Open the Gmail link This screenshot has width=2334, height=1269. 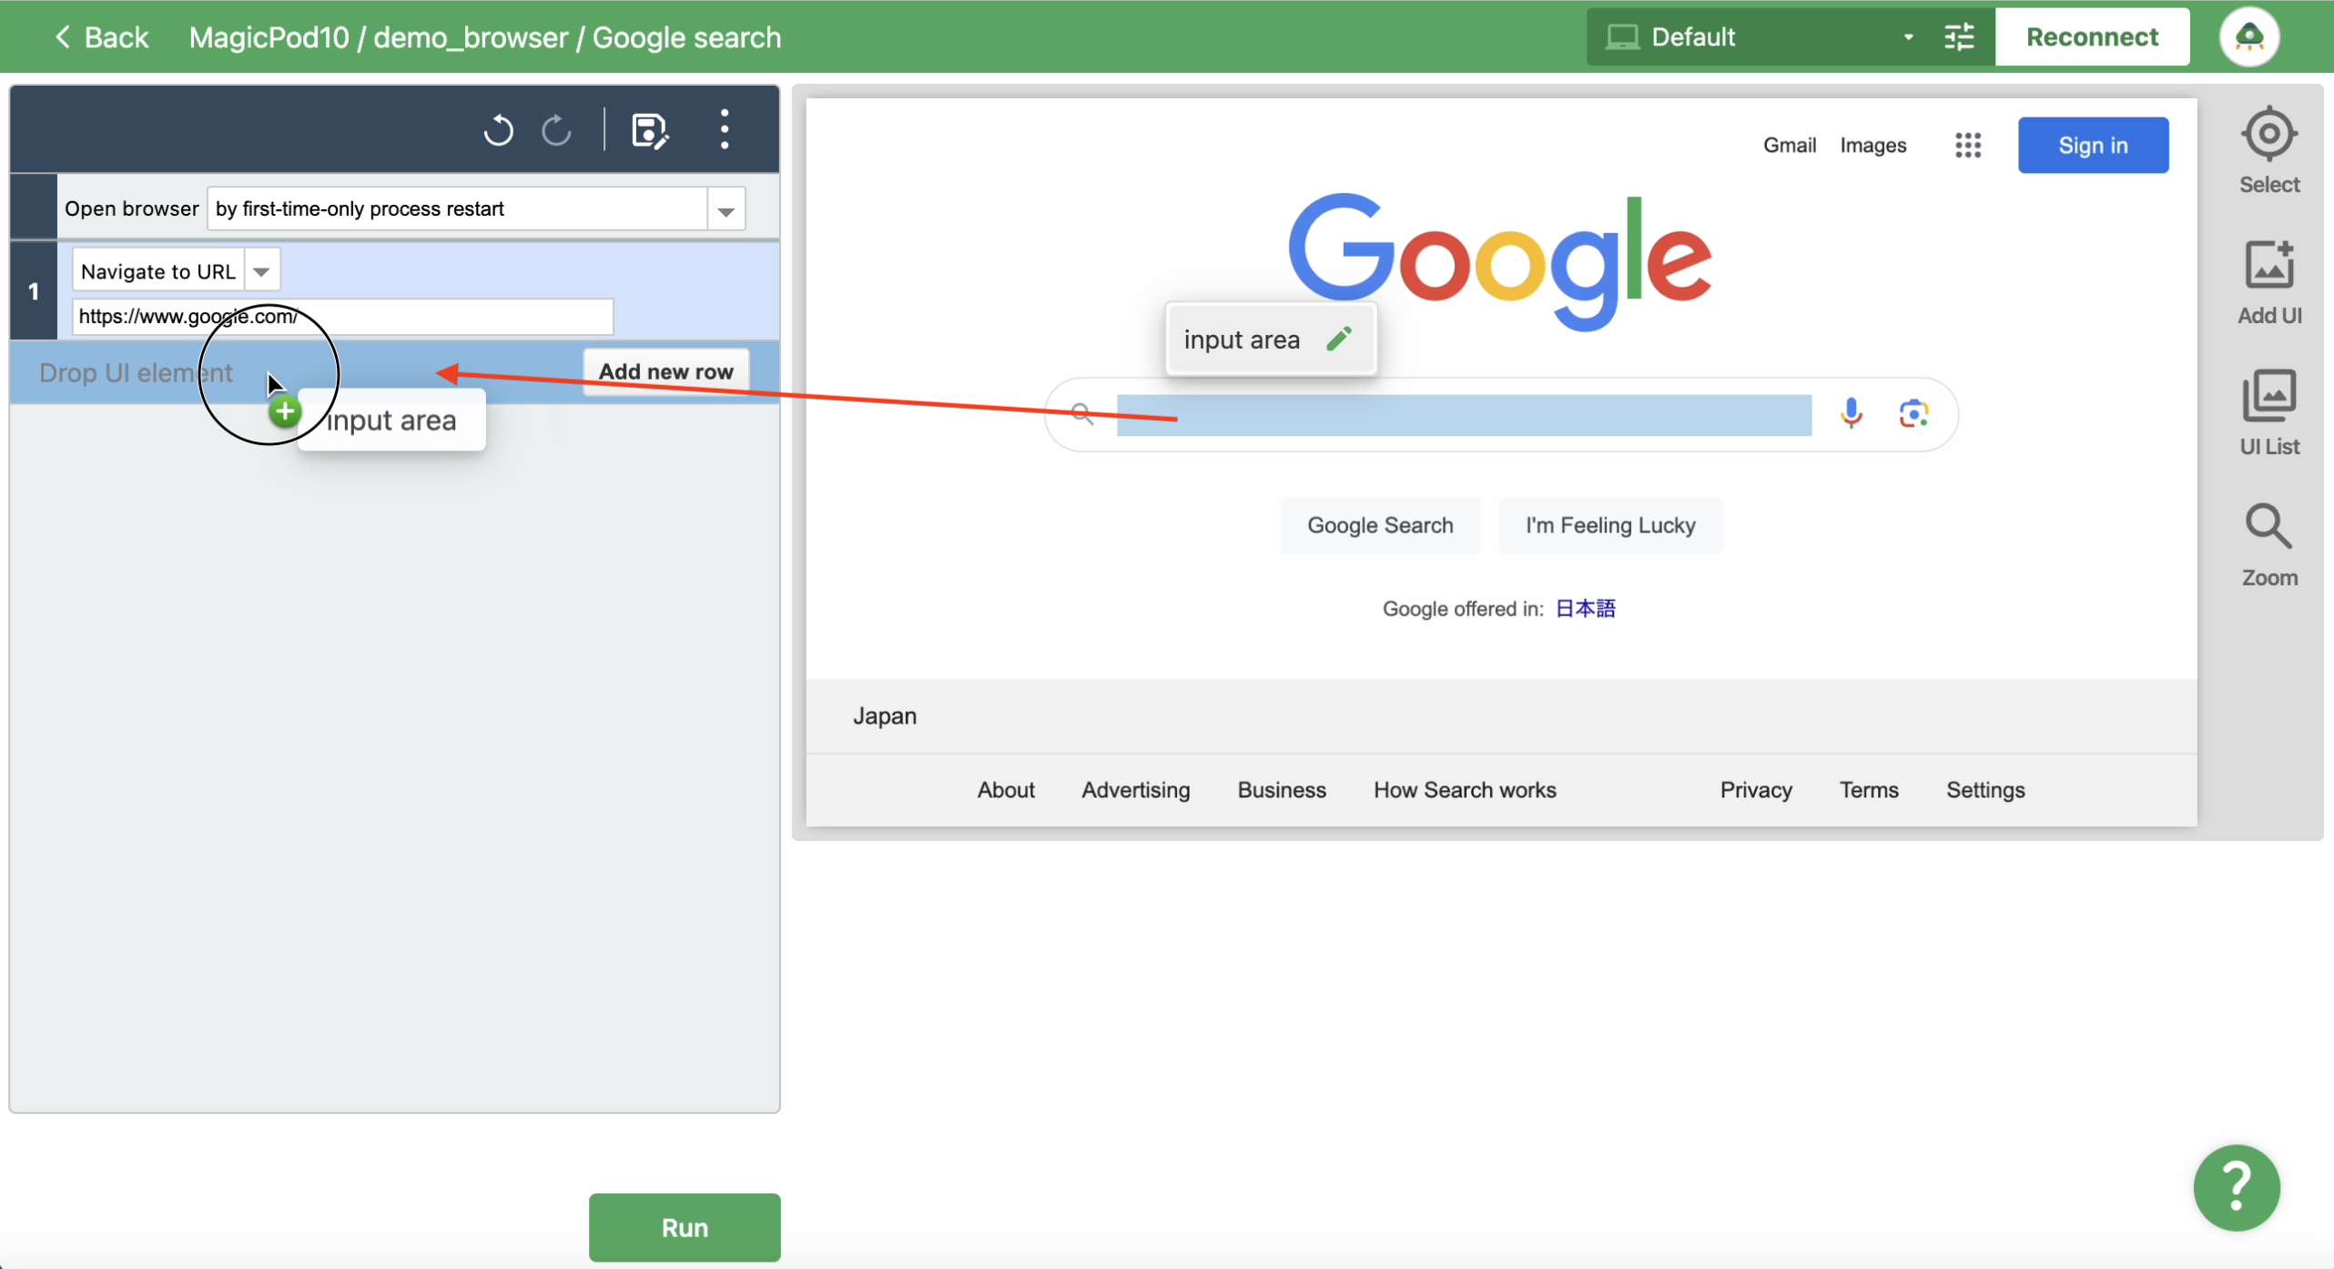click(x=1790, y=145)
